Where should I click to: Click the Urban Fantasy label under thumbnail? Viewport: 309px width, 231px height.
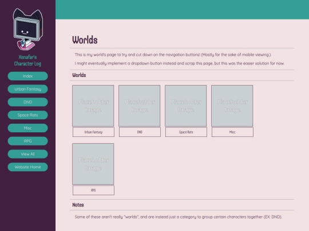tap(93, 132)
